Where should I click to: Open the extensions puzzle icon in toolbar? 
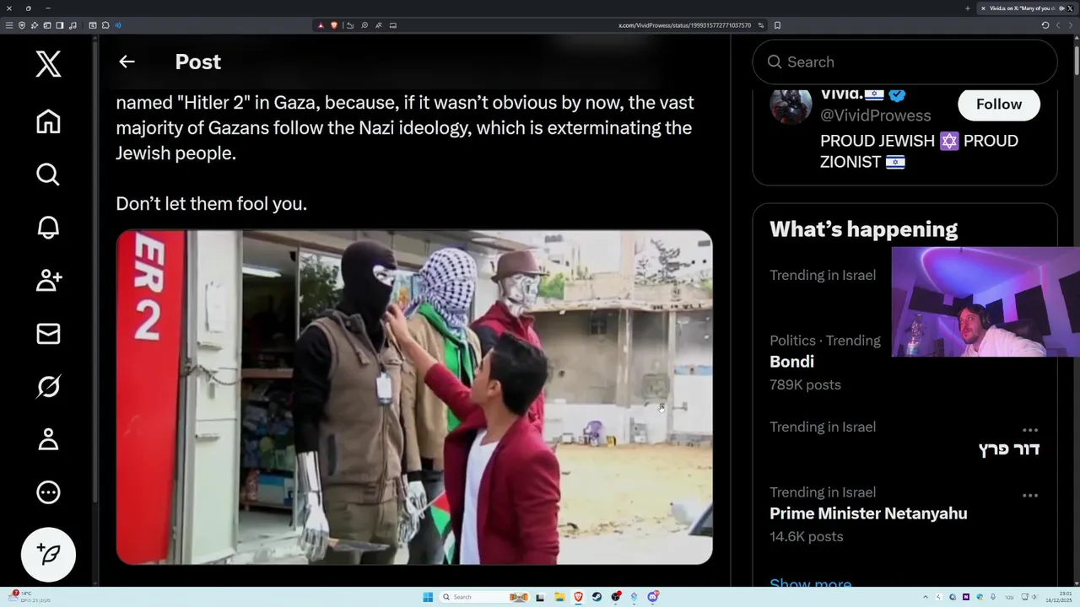[x=105, y=25]
